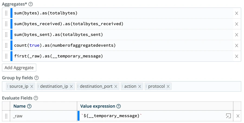The image size is (244, 123).
Task: Delete the count(true) aggregate row
Action: click(236, 46)
